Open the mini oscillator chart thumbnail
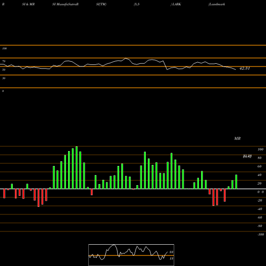Image resolution: width=266 pixels, height=266 pixels. [x=131, y=255]
